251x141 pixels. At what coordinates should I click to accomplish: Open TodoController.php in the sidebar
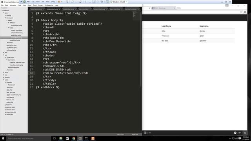click(x=16, y=65)
